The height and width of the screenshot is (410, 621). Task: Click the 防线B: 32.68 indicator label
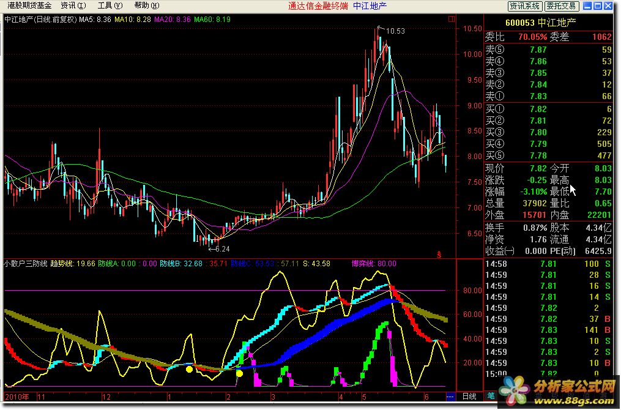tap(181, 263)
